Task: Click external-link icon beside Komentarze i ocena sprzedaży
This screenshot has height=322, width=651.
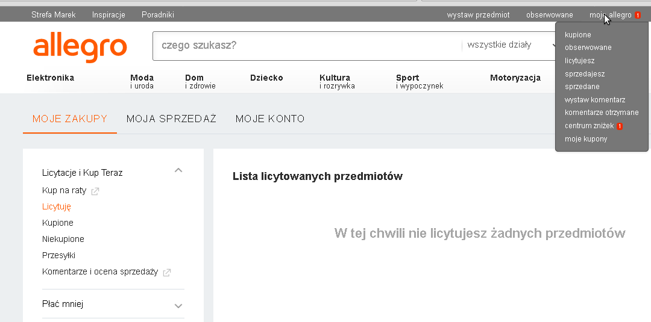Action: 167,273
